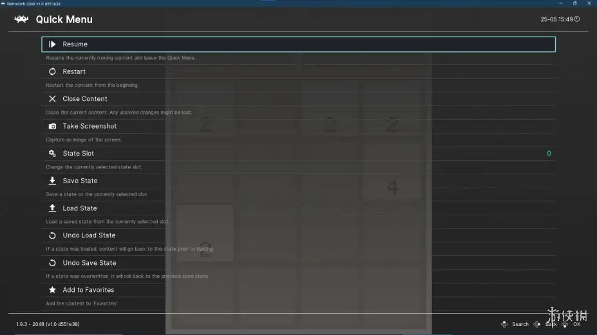Image resolution: width=597 pixels, height=335 pixels.
Task: Click the Resume play icon
Action: click(x=52, y=44)
